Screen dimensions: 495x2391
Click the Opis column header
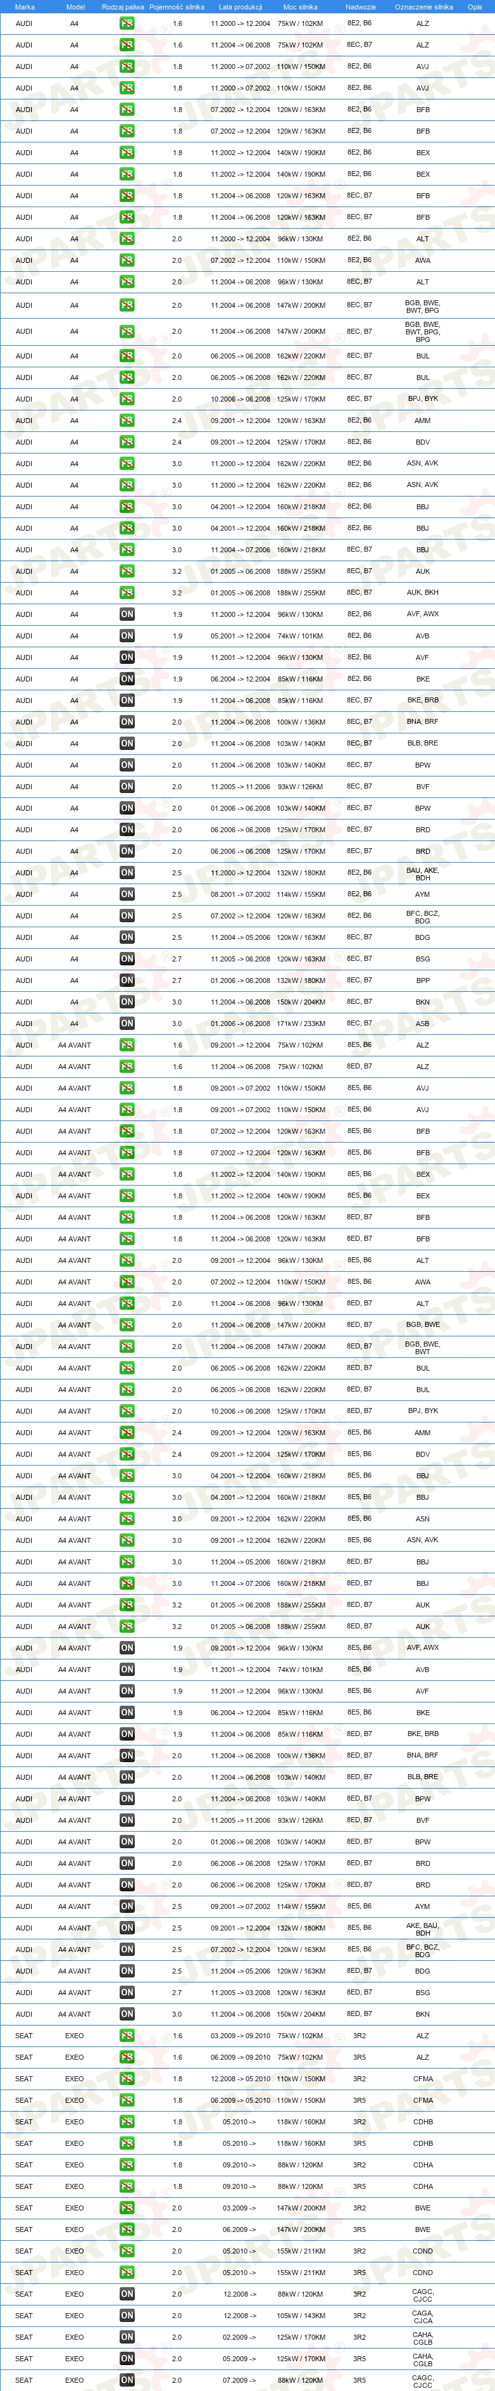pyautogui.click(x=475, y=6)
